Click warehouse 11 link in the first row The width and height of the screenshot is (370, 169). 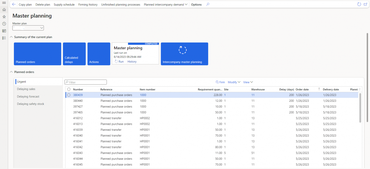(253, 95)
